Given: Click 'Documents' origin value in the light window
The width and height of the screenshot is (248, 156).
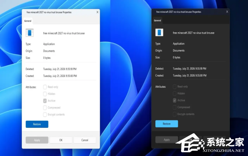Looking at the screenshot, I should [x=49, y=51].
